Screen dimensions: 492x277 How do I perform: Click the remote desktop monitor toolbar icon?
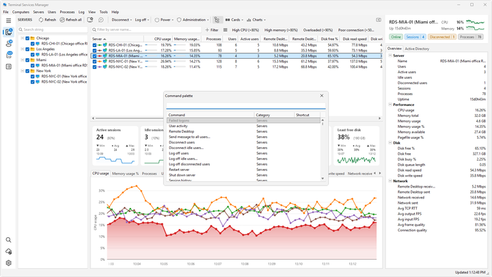[x=90, y=20]
